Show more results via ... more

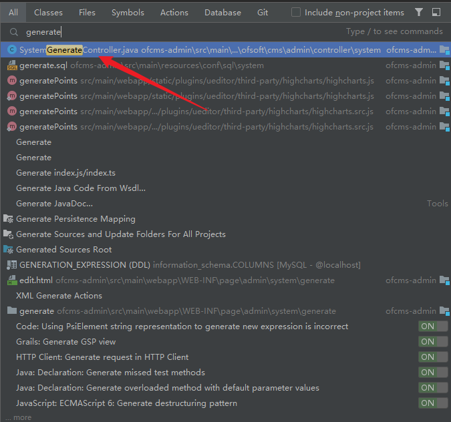point(19,417)
